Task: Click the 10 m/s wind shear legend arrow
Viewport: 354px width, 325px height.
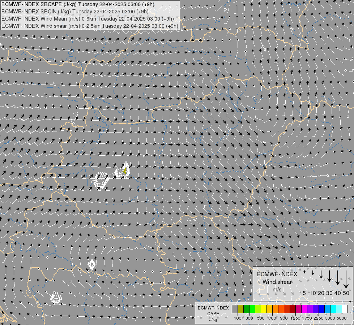Action: pyautogui.click(x=313, y=273)
